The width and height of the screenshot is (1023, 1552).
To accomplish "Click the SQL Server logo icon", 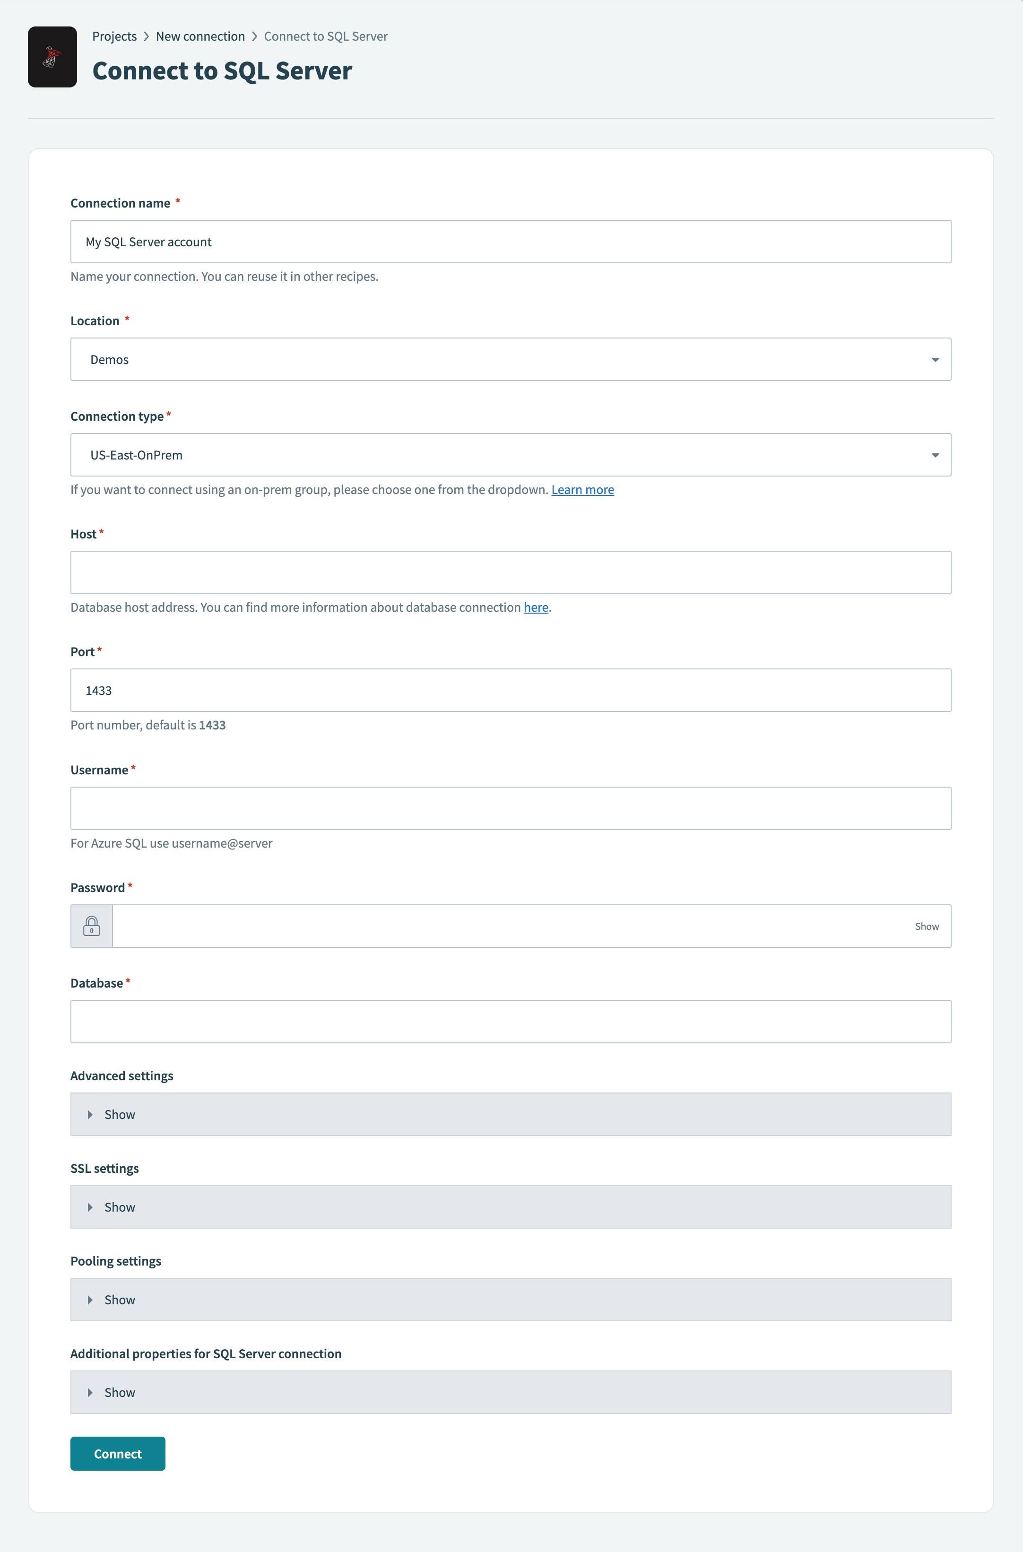I will [x=52, y=57].
